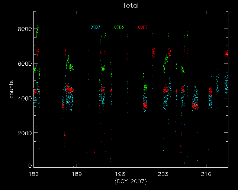Click the plot title "Total"
This screenshot has height=190, width=238.
coord(131,6)
